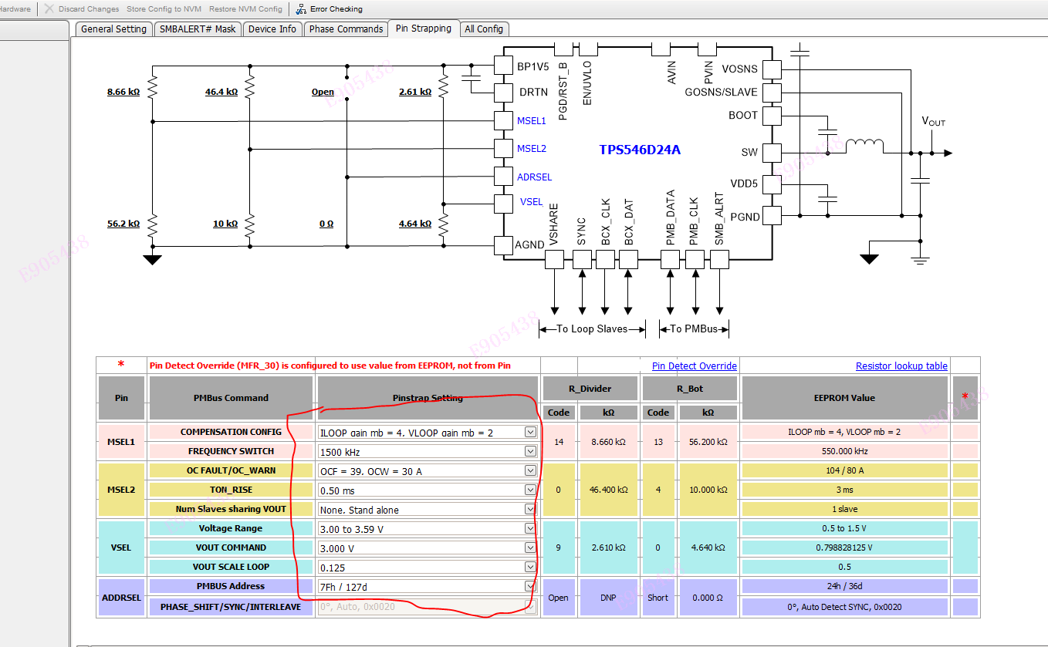This screenshot has width=1048, height=647.
Task: Click the 46.400 kΩ R_Divider cell
Action: [x=609, y=490]
